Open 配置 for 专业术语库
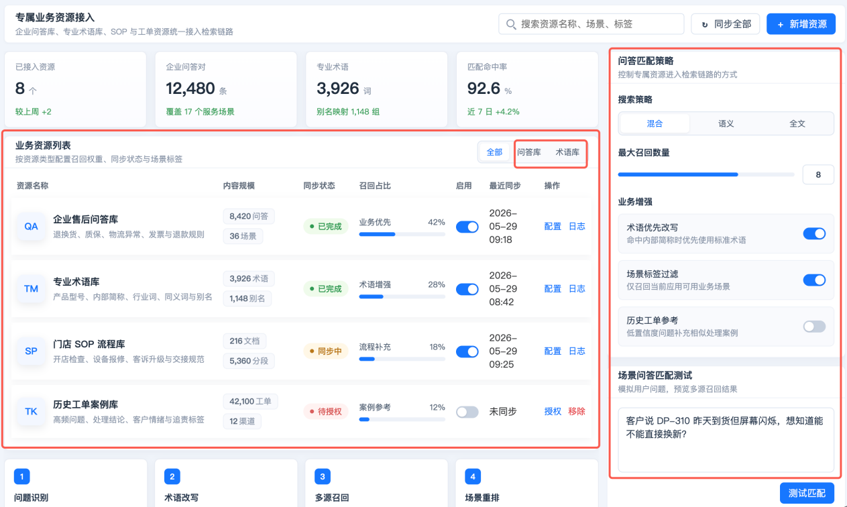The image size is (847, 507). (553, 289)
